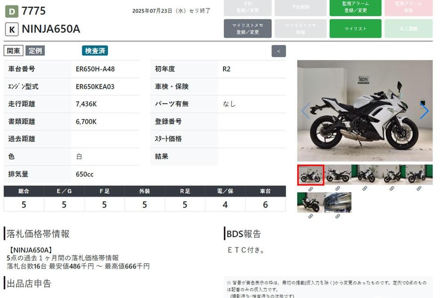Screen dimensions: 441x298
Task: Click link icon under first second-row thumbnail
Action: point(311,217)
